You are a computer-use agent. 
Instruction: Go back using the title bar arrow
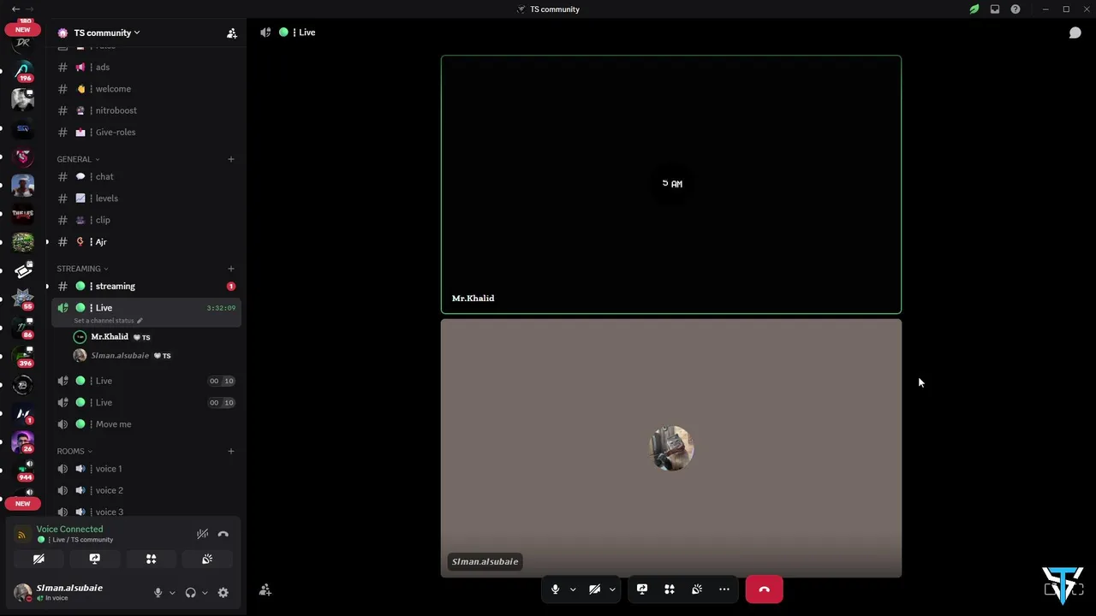pos(15,9)
